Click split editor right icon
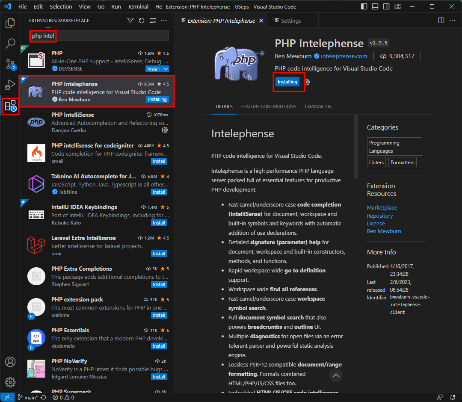This screenshot has height=402, width=462. point(441,21)
